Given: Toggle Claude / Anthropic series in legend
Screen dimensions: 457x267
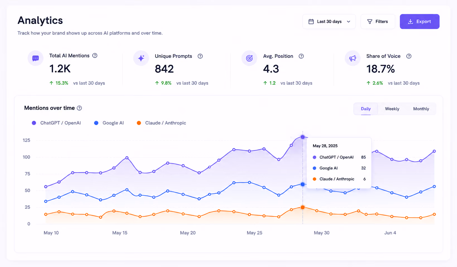Looking at the screenshot, I should click(161, 123).
